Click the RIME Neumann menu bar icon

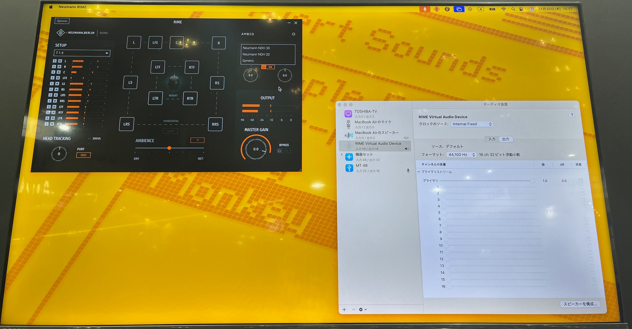(x=436, y=9)
